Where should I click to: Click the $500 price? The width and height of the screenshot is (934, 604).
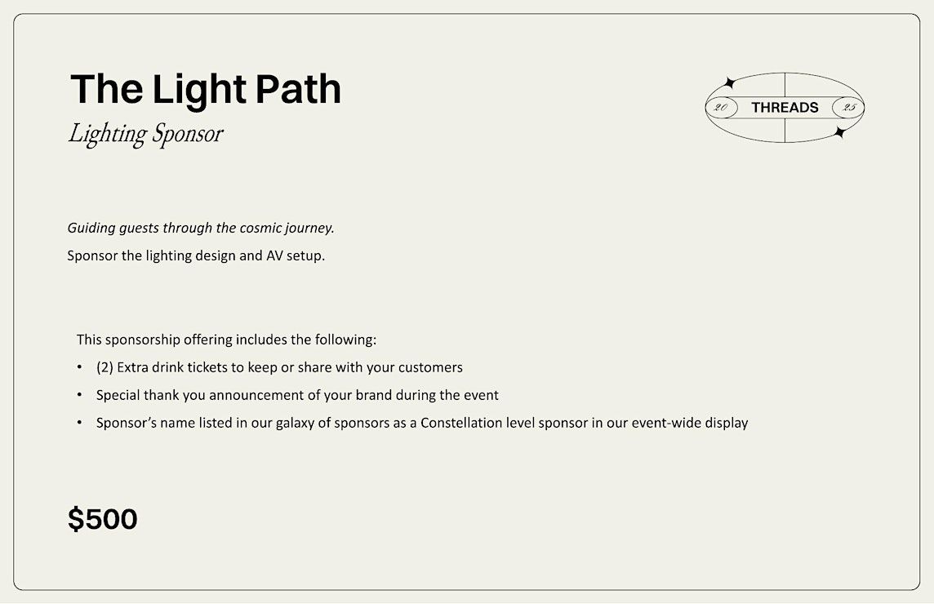(102, 519)
